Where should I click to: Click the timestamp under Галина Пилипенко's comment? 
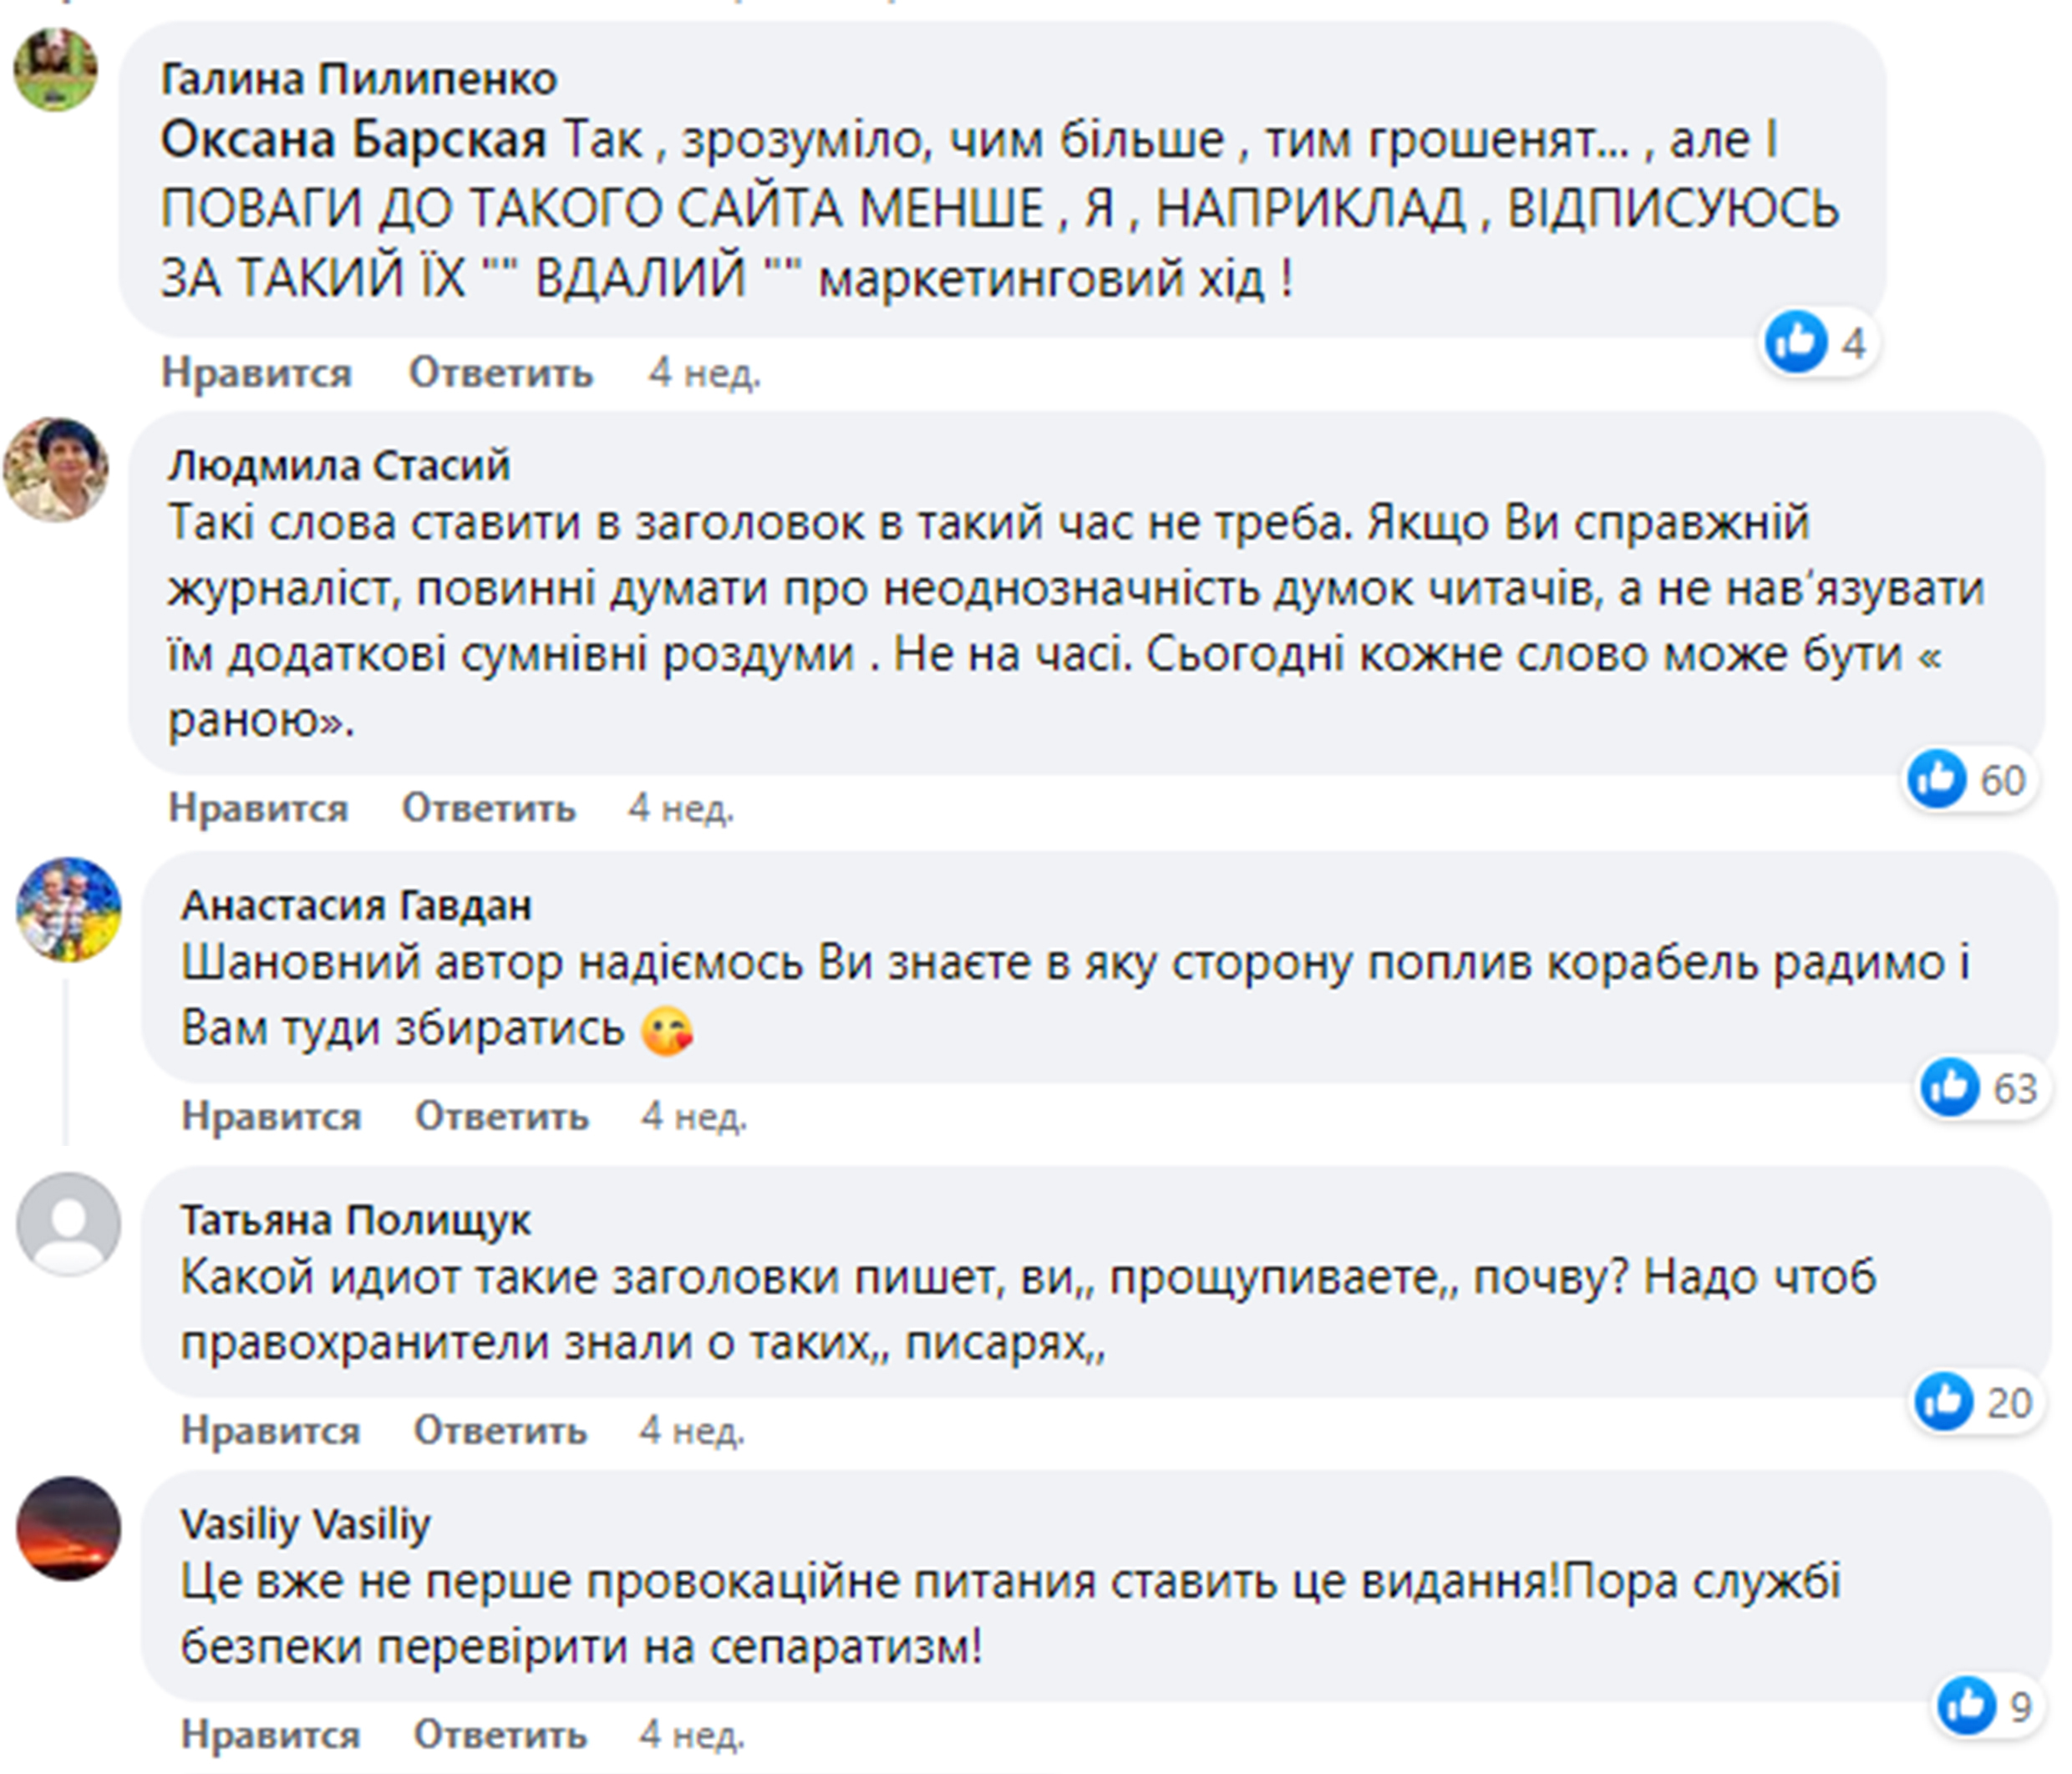pos(705,373)
